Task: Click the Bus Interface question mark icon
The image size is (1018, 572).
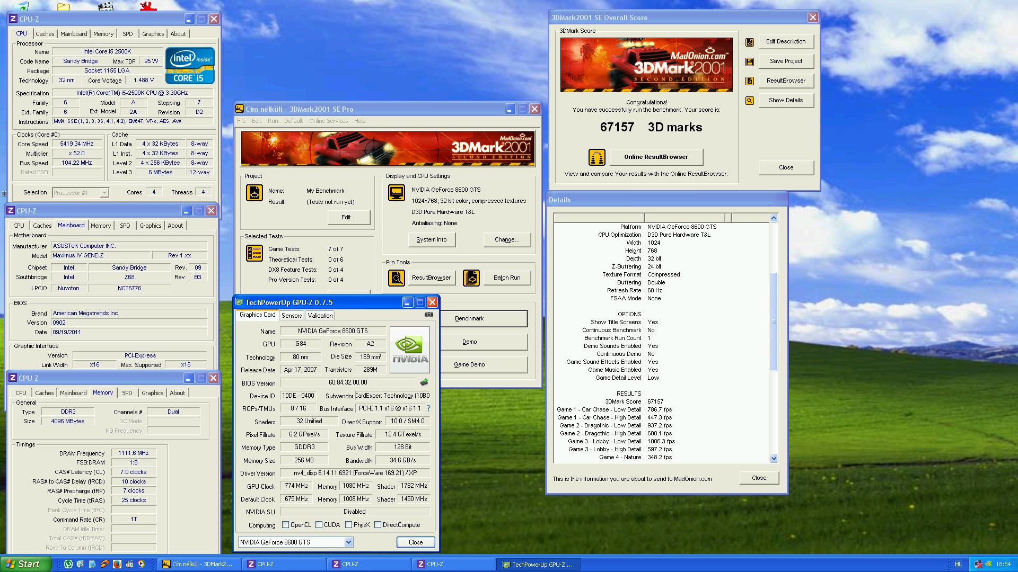Action: pos(428,408)
